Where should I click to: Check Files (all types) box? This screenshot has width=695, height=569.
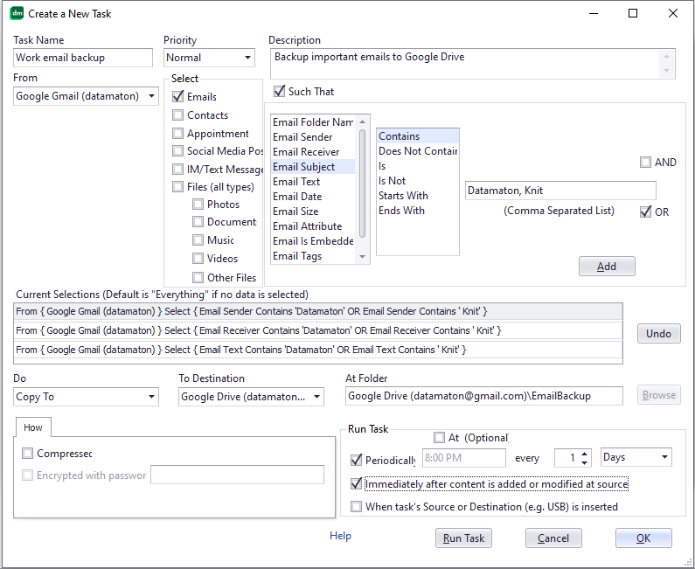177,187
